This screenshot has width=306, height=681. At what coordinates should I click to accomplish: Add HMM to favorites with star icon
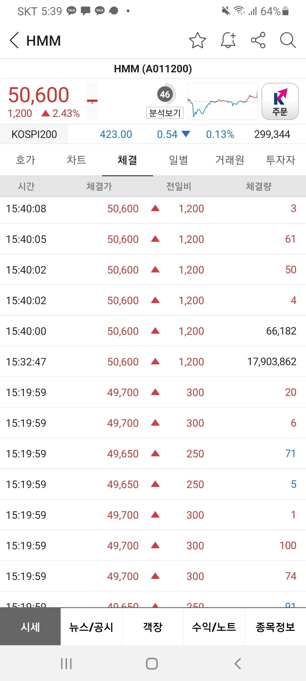(x=197, y=40)
